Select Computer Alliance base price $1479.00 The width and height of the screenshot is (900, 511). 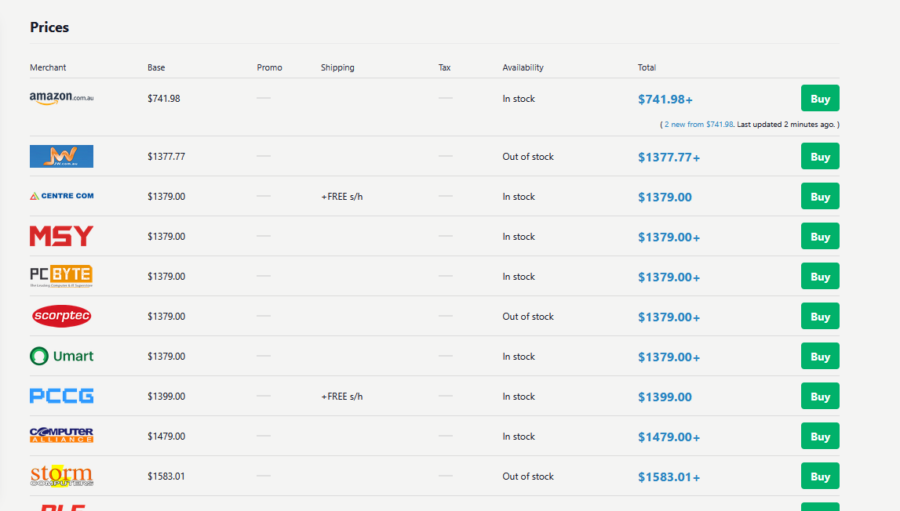click(166, 437)
